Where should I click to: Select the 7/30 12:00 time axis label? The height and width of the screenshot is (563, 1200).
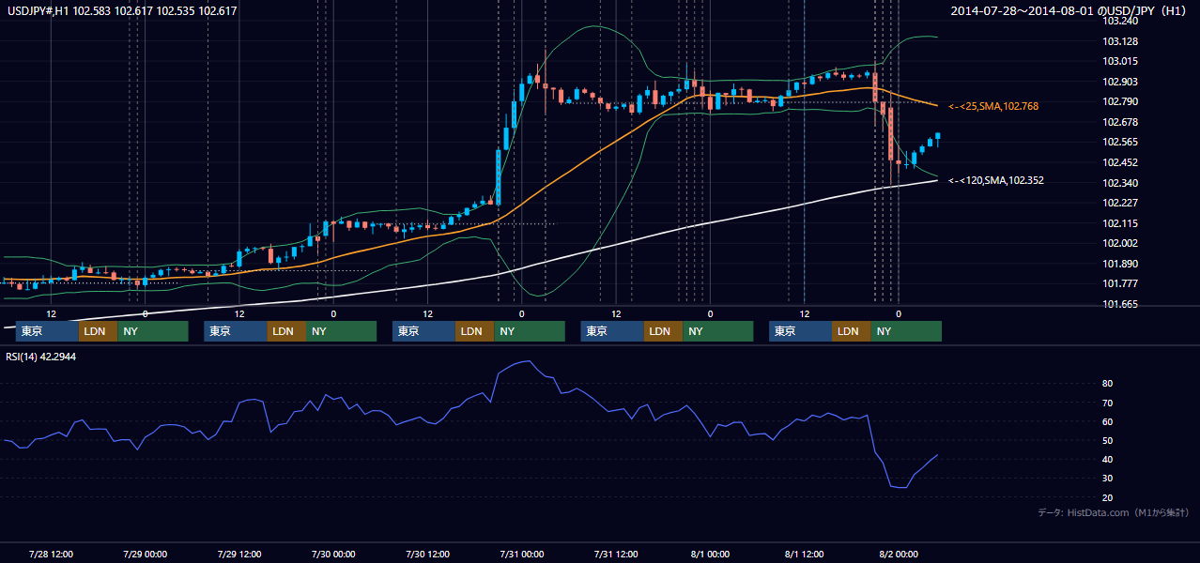tap(427, 554)
